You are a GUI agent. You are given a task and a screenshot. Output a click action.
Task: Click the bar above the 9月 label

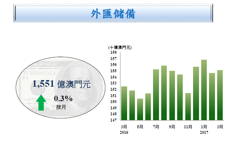click(172, 95)
